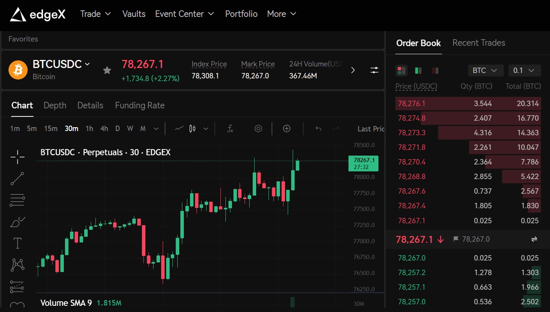Click the mark price flag icon

click(x=456, y=239)
